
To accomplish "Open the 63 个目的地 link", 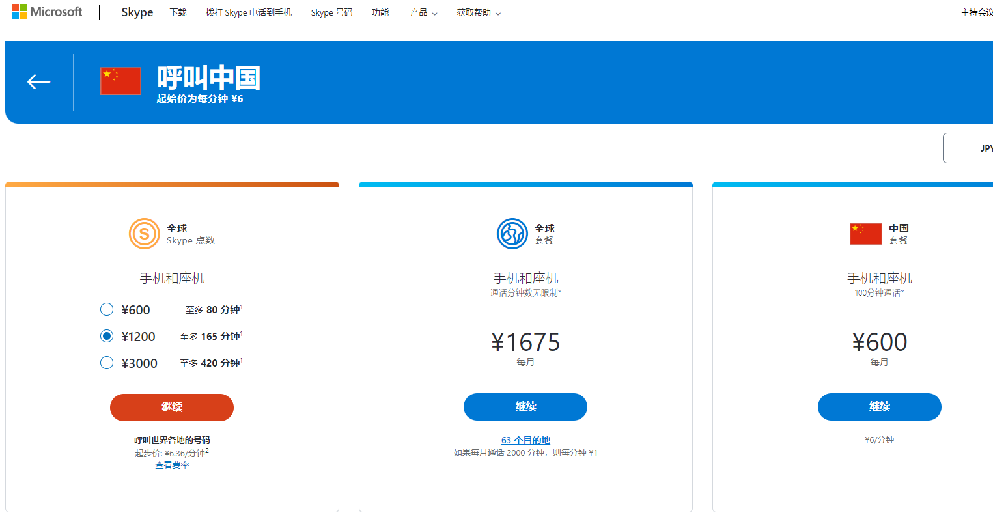I will [x=525, y=440].
